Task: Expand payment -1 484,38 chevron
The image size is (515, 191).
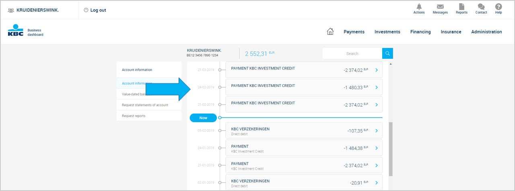Action: (x=377, y=148)
